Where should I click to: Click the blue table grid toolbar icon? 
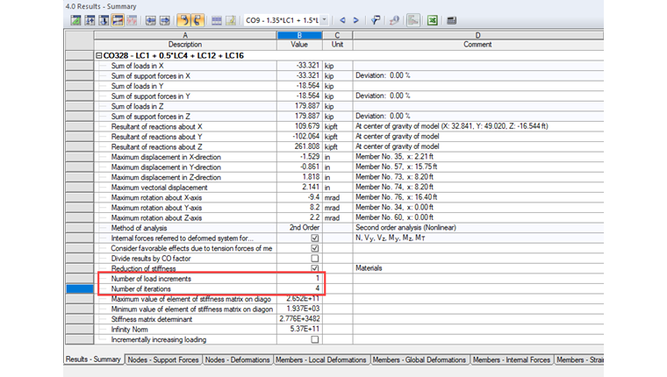[217, 20]
